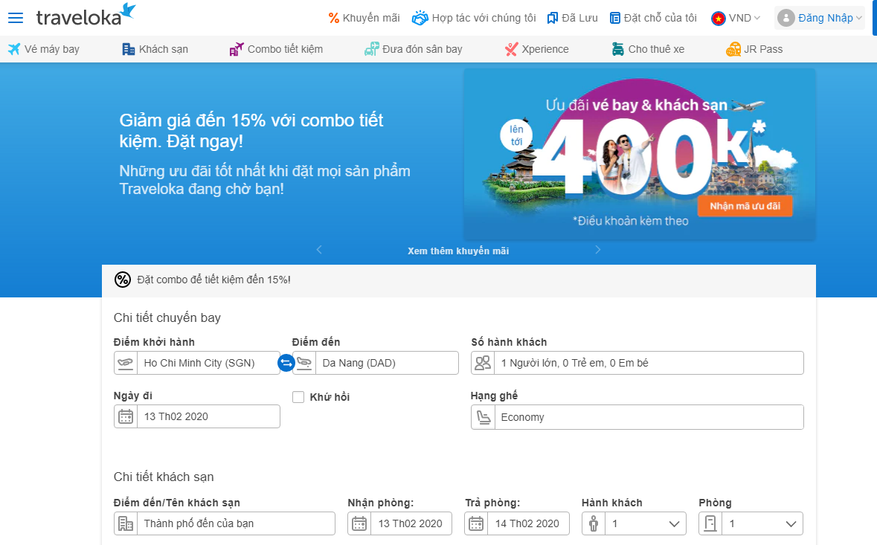
Task: Click the Nhận mã ưu đãi button
Action: (x=745, y=206)
